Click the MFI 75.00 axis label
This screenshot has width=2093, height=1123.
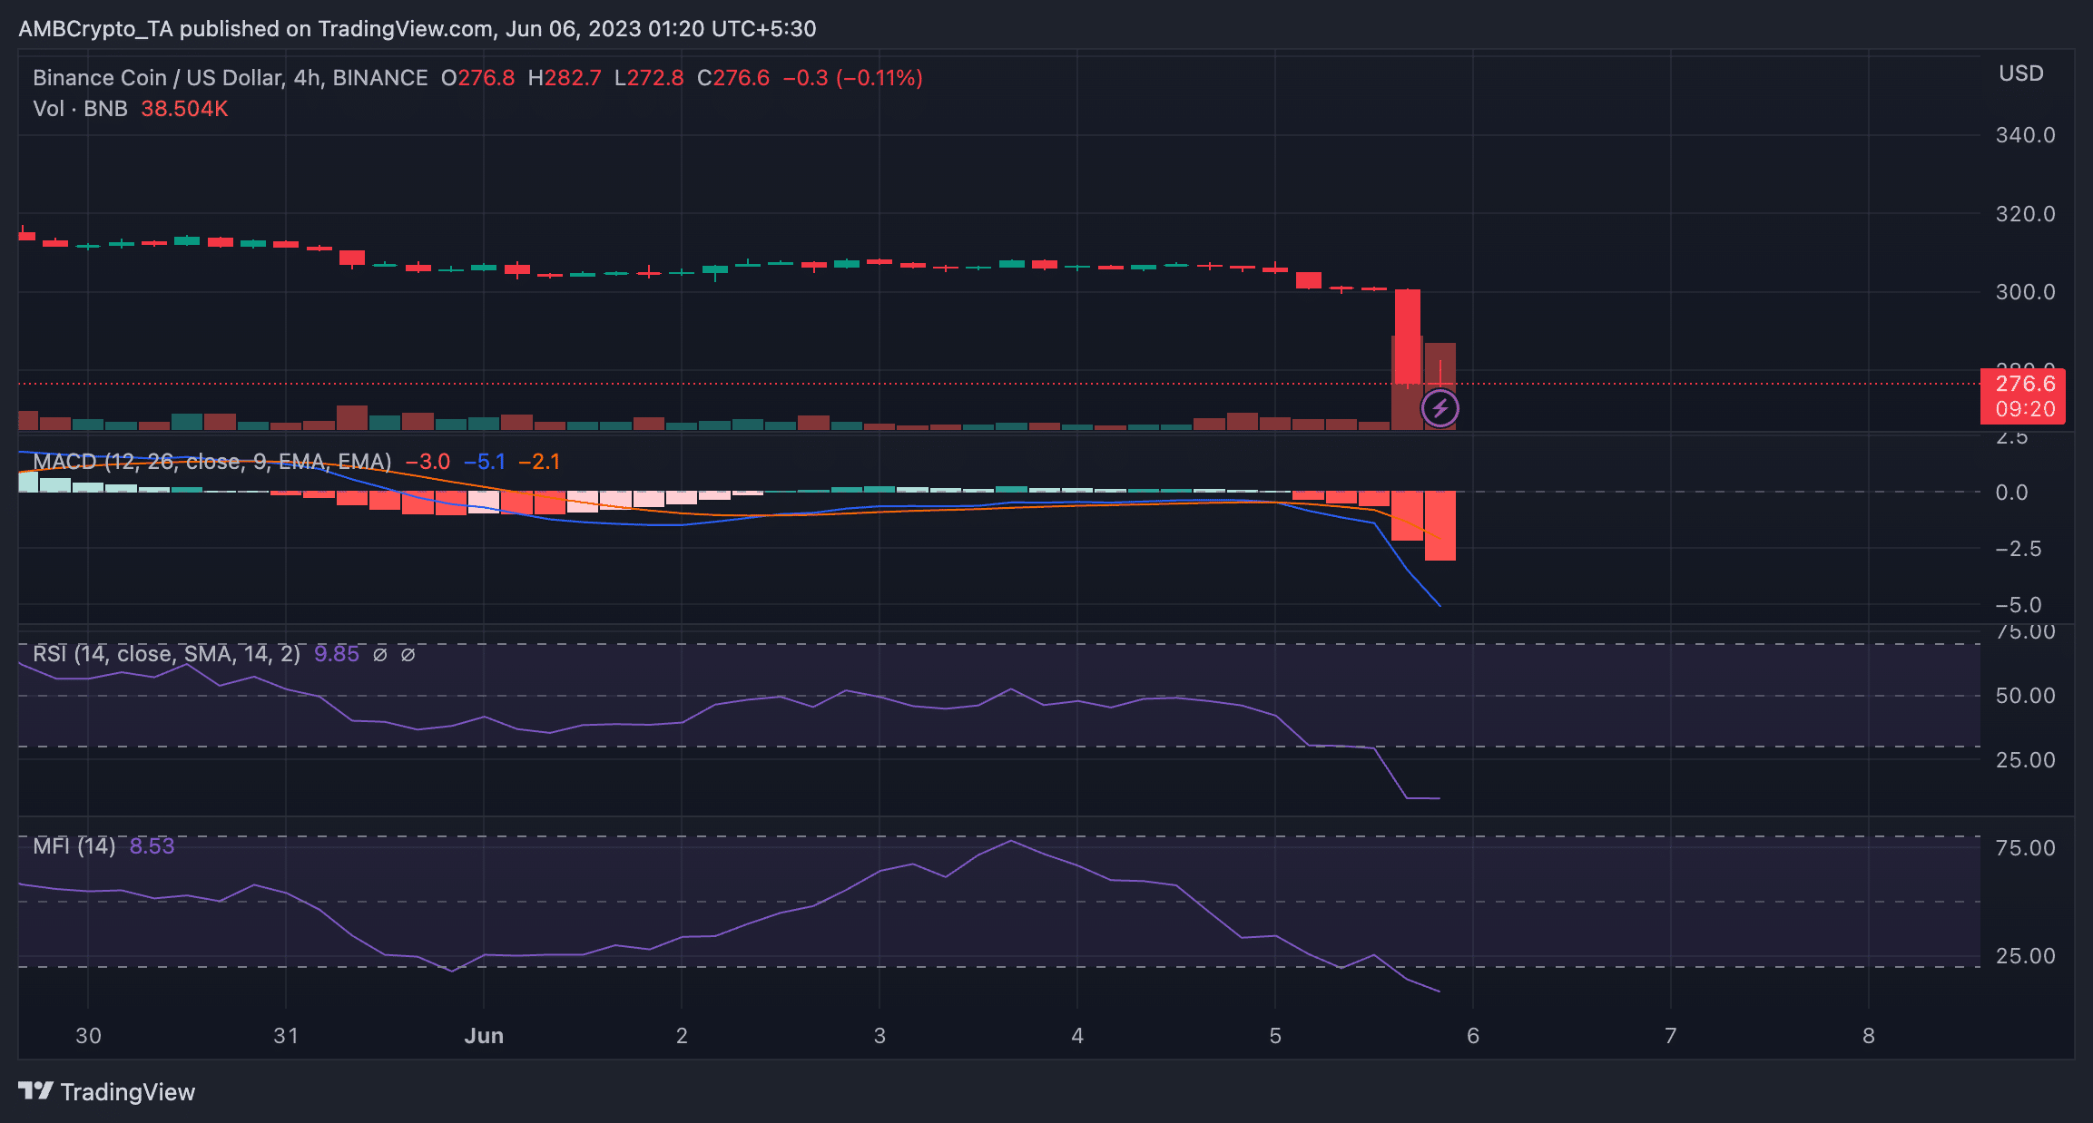(2025, 848)
